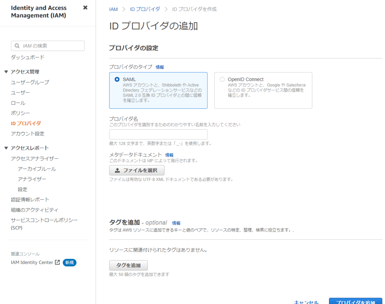Click the upload icon on ファイルを選択
This screenshot has width=385, height=304.
click(117, 170)
